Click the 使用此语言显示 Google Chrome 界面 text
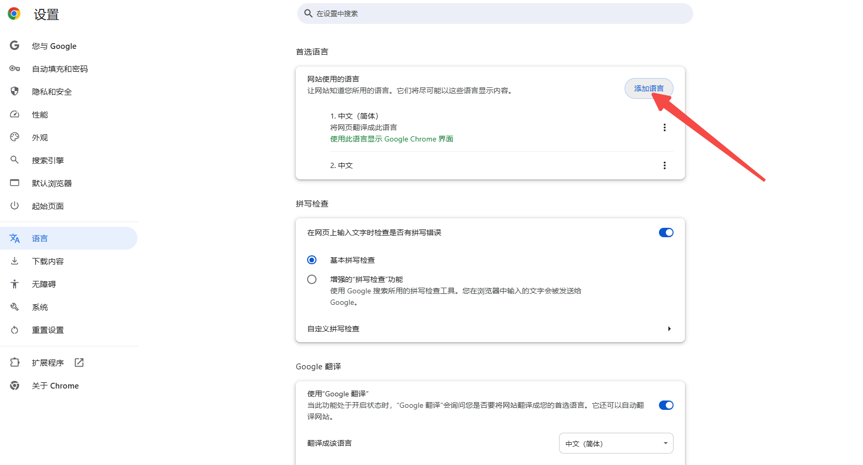The width and height of the screenshot is (863, 465). 391,139
